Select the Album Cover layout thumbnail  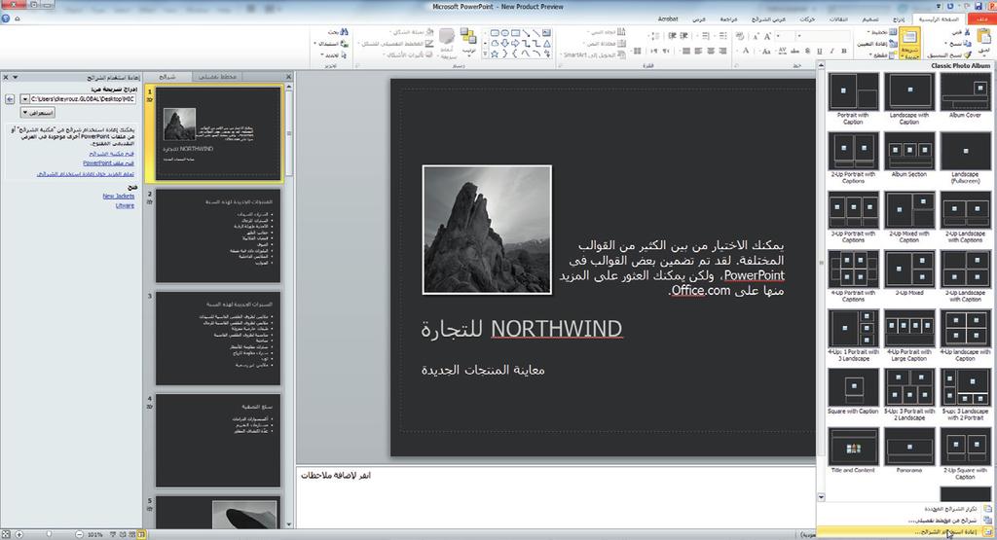[x=965, y=92]
